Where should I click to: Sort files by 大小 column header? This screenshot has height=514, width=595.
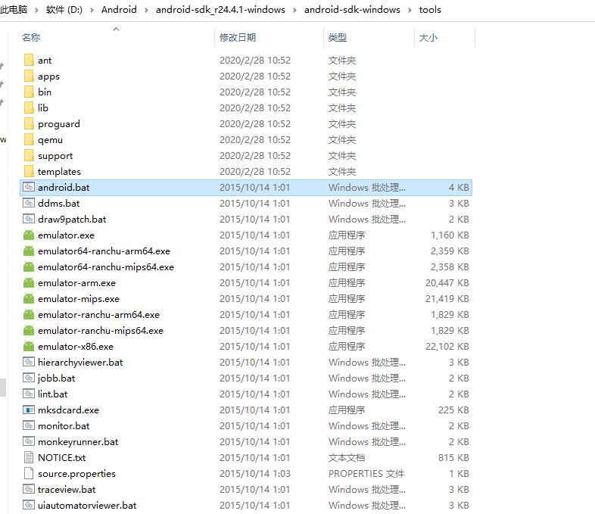[428, 38]
